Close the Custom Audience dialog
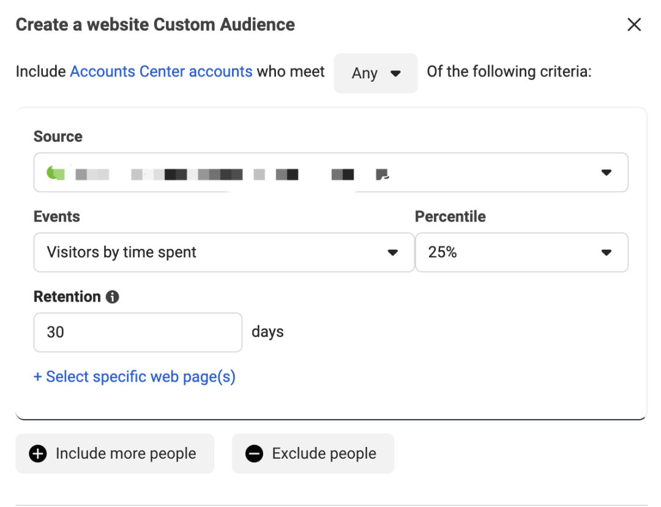Image resolution: width=661 pixels, height=507 pixels. (x=634, y=25)
